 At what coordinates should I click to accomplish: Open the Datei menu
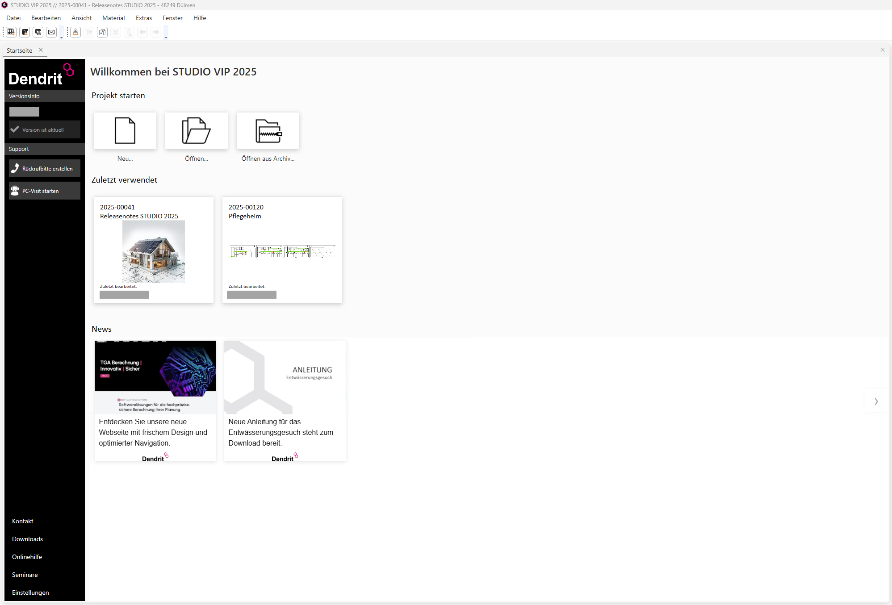click(x=13, y=18)
